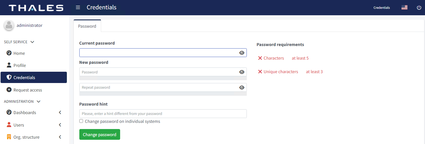
Task: Enable Change password on individual systems
Action: (x=81, y=121)
